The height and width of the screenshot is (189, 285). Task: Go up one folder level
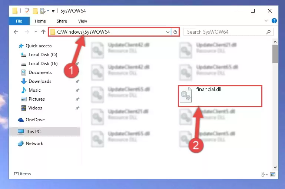(x=43, y=32)
